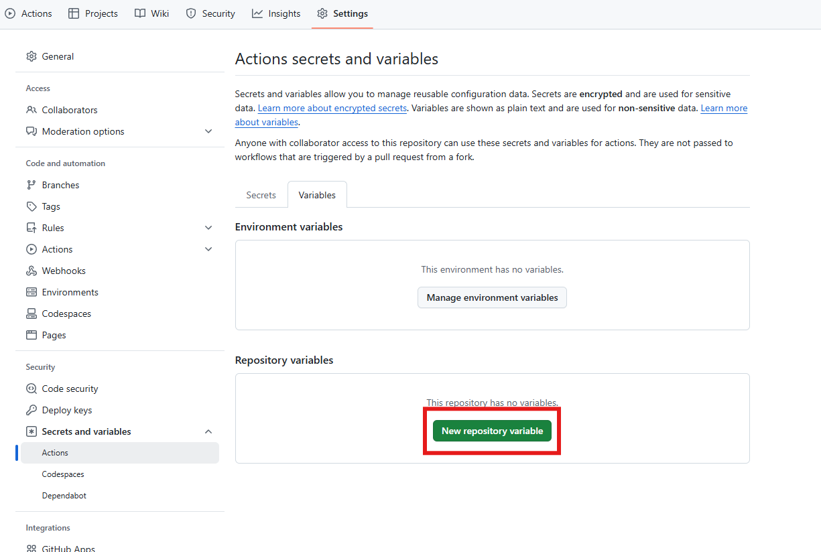821x552 pixels.
Task: Click the Webhooks icon in sidebar
Action: pyautogui.click(x=31, y=271)
